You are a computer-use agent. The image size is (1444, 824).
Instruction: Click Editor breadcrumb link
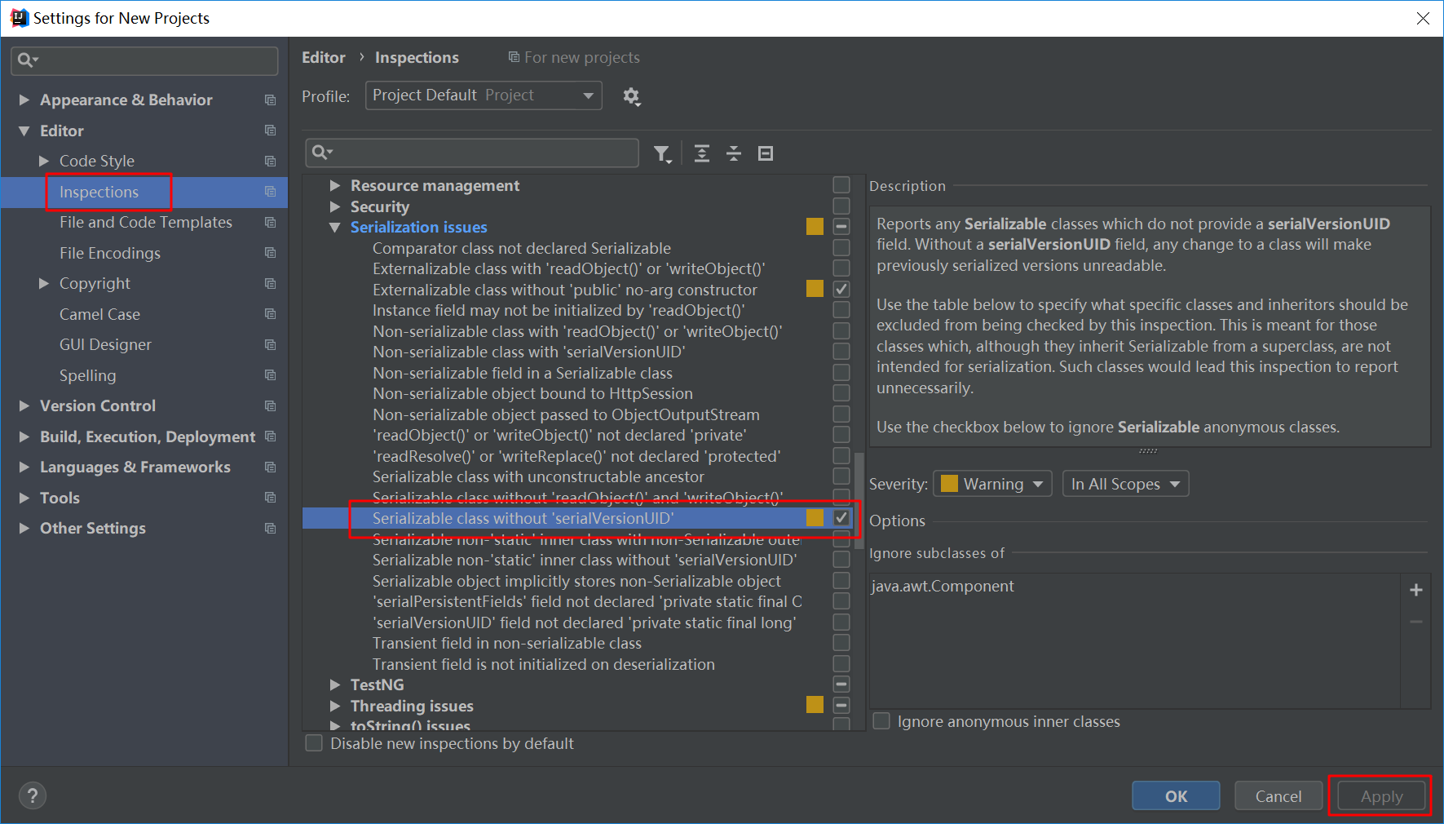(x=324, y=57)
